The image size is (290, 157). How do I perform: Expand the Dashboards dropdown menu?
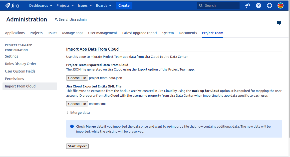41,5
